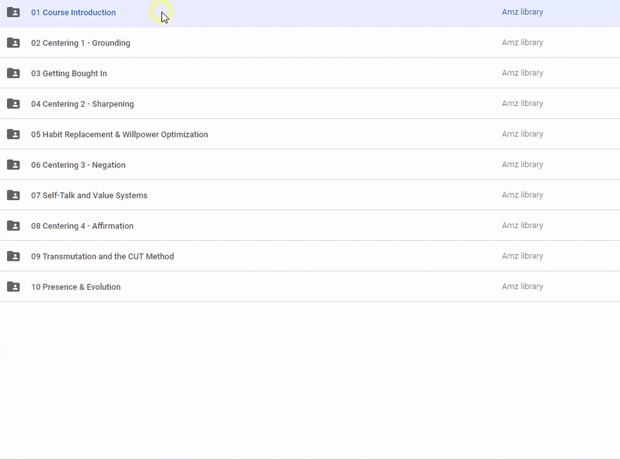Click folder icon beside 02 Centering 1 - Grounding
This screenshot has height=460, width=620.
click(x=13, y=43)
